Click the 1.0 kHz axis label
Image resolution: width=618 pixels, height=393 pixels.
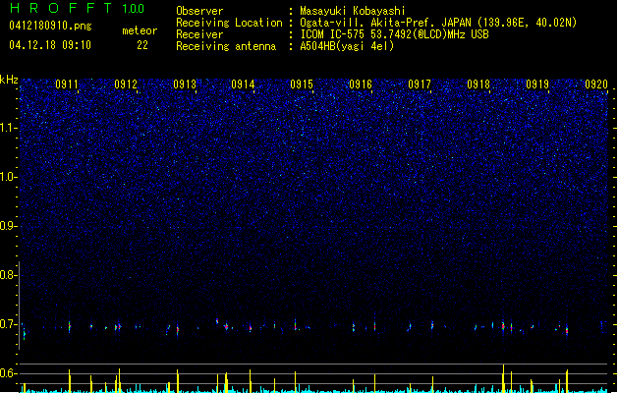(x=9, y=177)
